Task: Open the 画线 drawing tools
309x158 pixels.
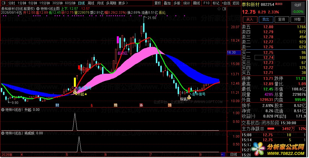Action: [x=196, y=3]
